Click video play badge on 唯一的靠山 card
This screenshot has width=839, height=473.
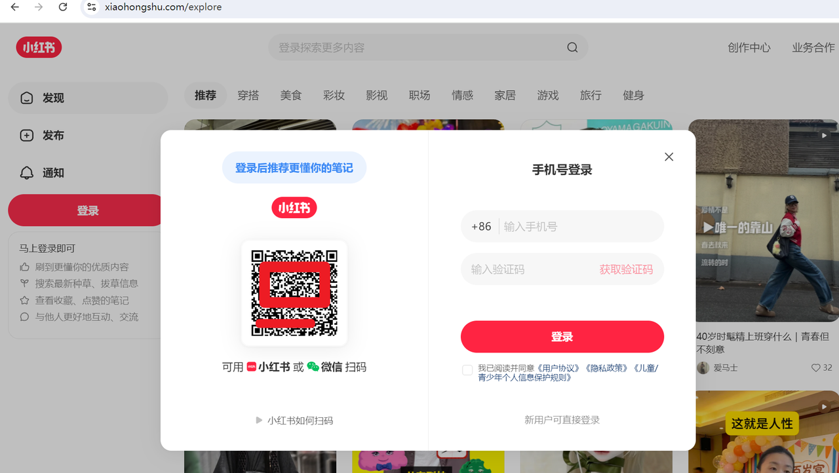click(x=824, y=136)
